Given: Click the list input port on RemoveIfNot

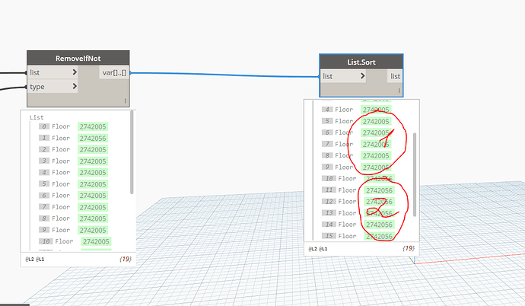Looking at the screenshot, I should (52, 72).
